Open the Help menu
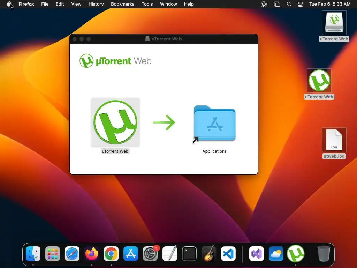This screenshot has height=268, width=357. point(189,4)
